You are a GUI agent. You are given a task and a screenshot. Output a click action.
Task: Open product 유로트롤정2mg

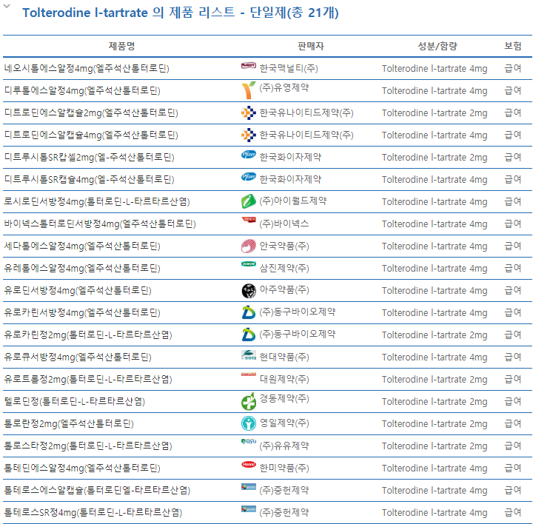(x=88, y=379)
